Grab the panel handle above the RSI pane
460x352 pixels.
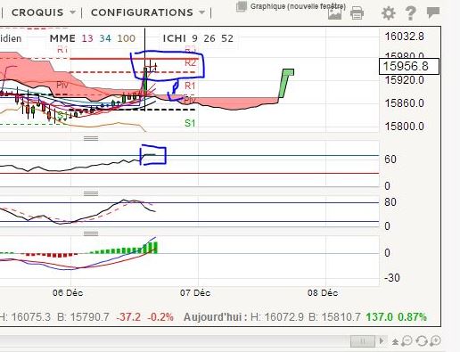pos(91,138)
